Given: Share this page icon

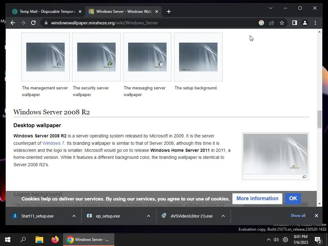Looking at the screenshot, I should 272,23.
